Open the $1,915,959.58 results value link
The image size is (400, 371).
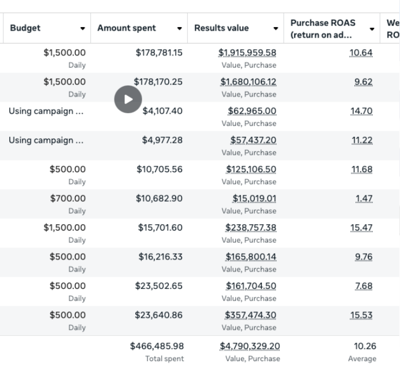(247, 53)
